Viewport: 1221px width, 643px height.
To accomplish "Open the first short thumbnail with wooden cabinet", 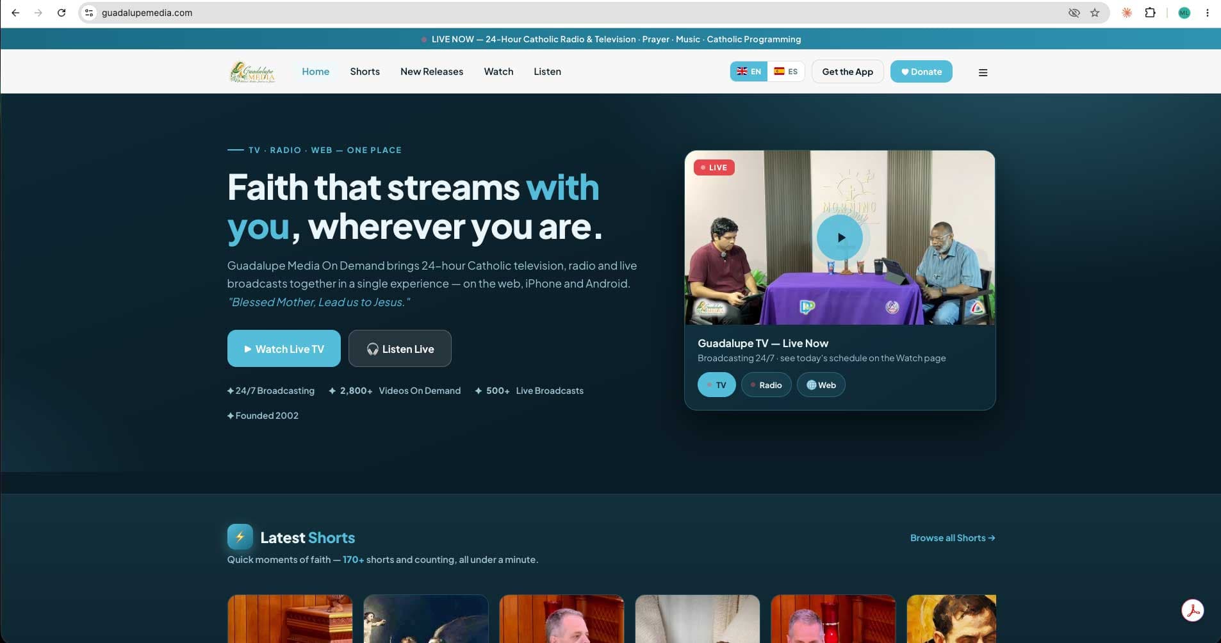I will 290,619.
